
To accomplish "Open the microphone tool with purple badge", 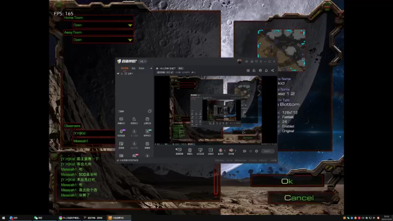I will (x=121, y=133).
